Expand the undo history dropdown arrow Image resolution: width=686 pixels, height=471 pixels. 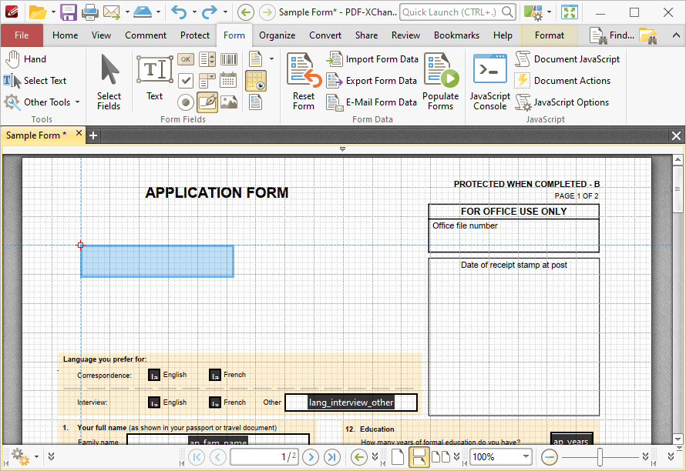coord(194,12)
